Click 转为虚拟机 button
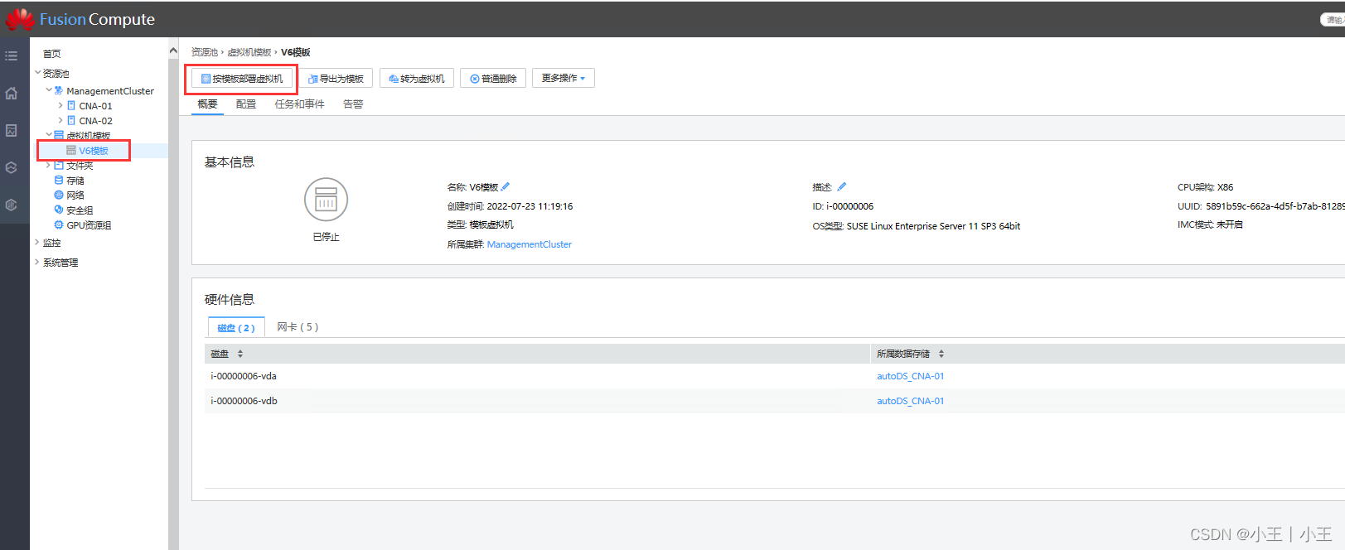 pos(417,79)
